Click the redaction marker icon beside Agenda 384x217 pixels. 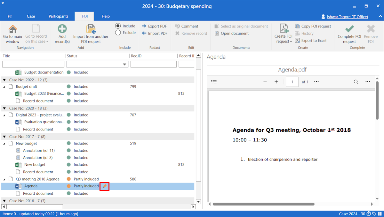click(104, 186)
